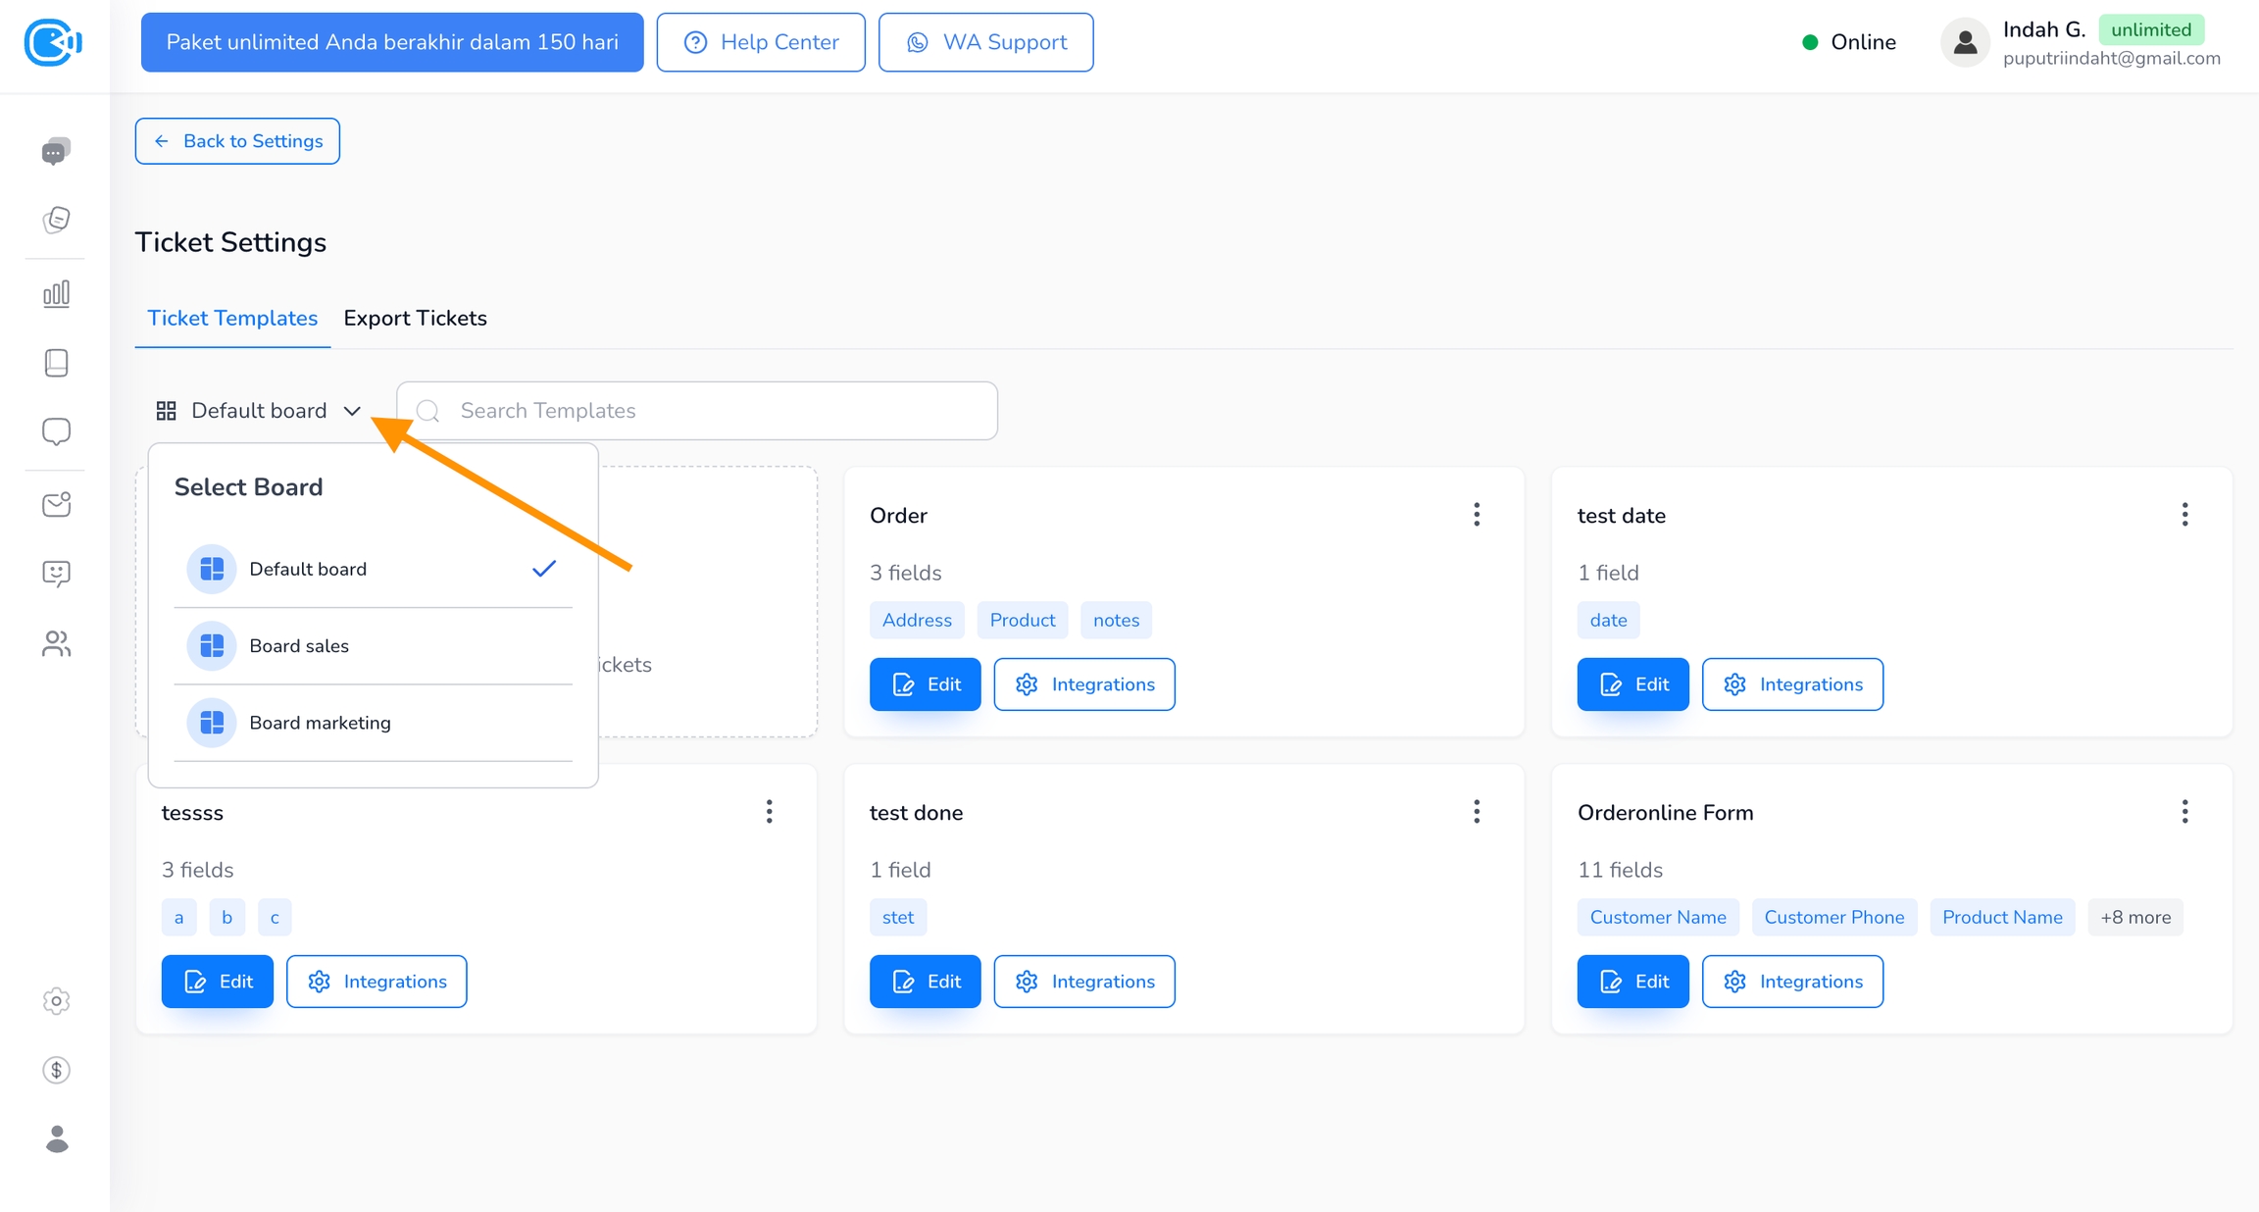The height and width of the screenshot is (1212, 2259).
Task: Open the billing dollar sidebar icon
Action: point(56,1070)
